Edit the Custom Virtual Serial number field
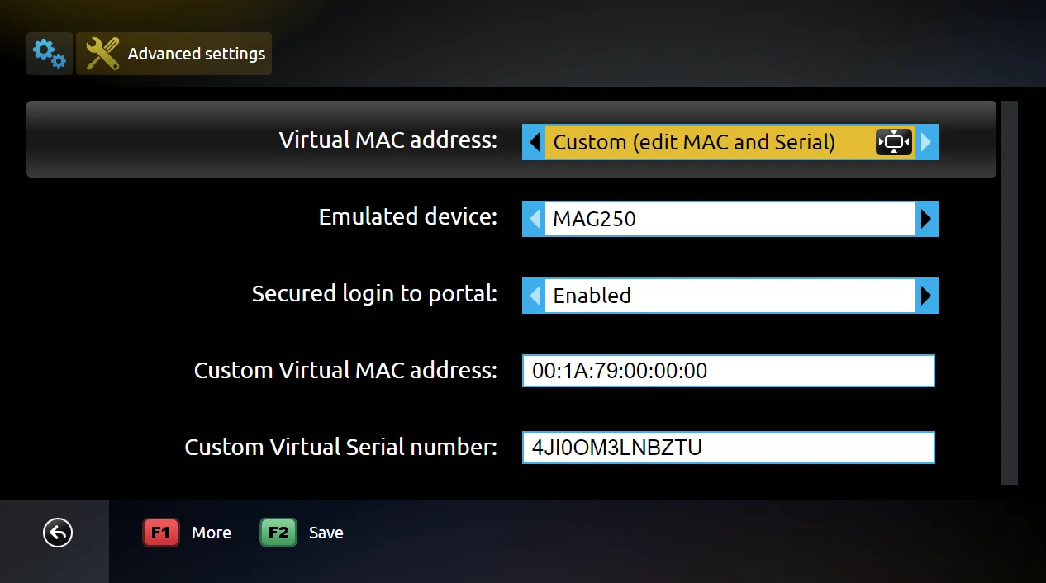This screenshot has height=583, width=1046. (x=729, y=448)
